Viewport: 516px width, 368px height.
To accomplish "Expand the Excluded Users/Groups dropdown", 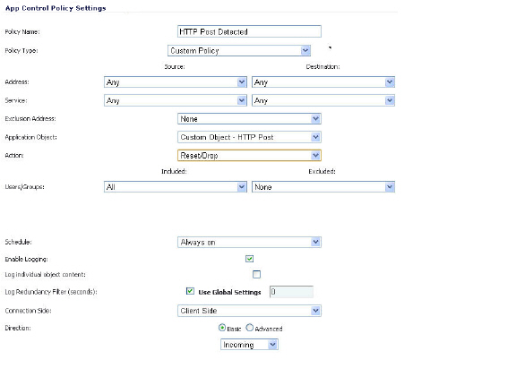I will click(323, 187).
